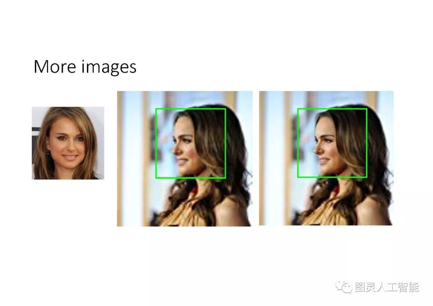
Task: Select the rightmost side-profile photo
Action: point(326,158)
